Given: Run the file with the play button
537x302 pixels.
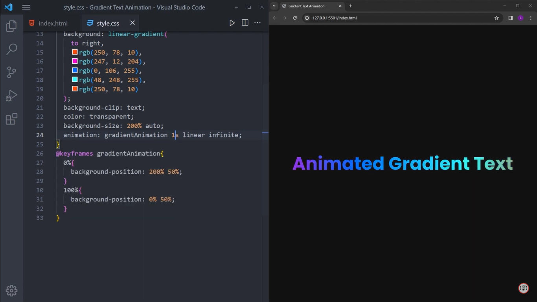Looking at the screenshot, I should click(232, 23).
